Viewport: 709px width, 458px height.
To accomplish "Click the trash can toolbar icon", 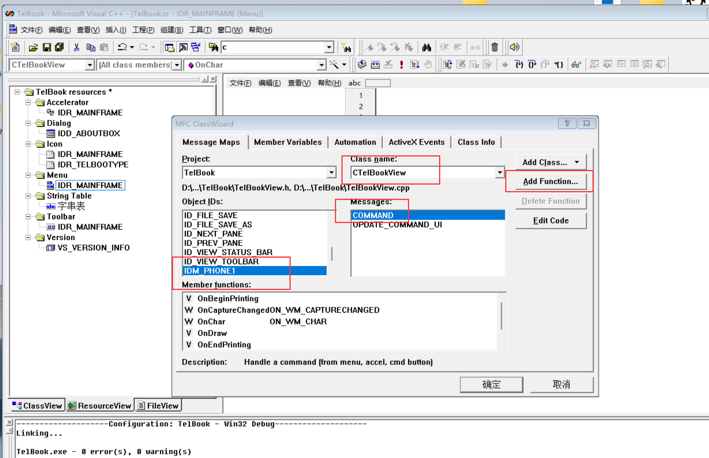I will [495, 47].
